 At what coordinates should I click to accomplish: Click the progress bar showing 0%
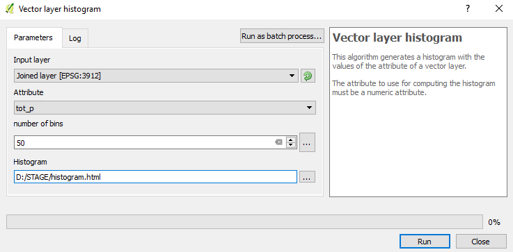pos(244,221)
